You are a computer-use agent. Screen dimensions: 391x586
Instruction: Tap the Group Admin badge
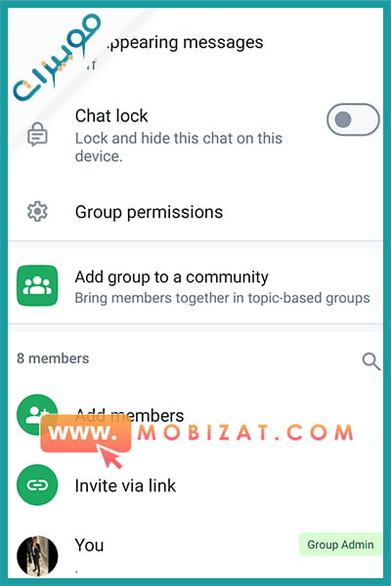point(340,545)
